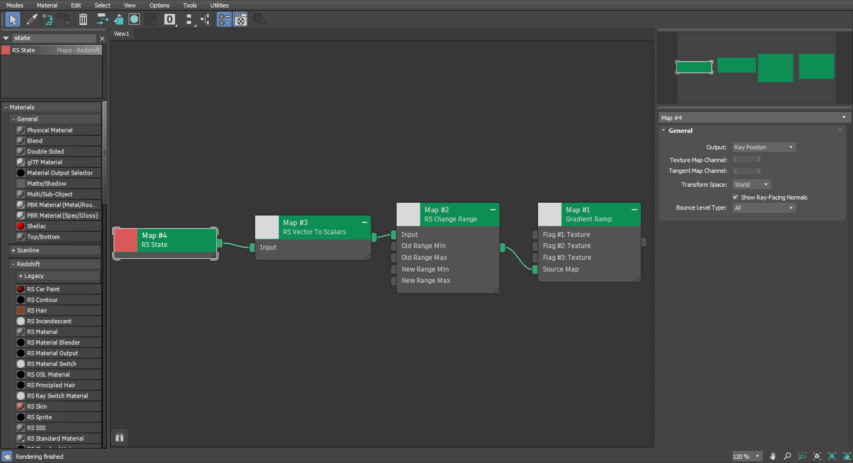This screenshot has width=853, height=463.
Task: Open the Output Ray Position dropdown
Action: (x=764, y=147)
